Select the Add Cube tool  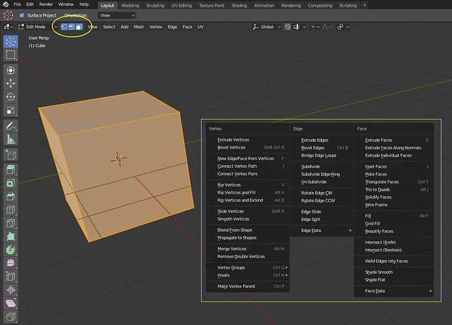click(10, 155)
